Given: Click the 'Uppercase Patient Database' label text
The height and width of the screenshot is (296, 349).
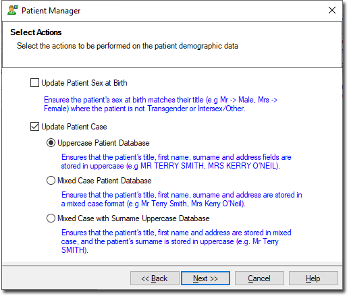Looking at the screenshot, I should click(x=103, y=143).
